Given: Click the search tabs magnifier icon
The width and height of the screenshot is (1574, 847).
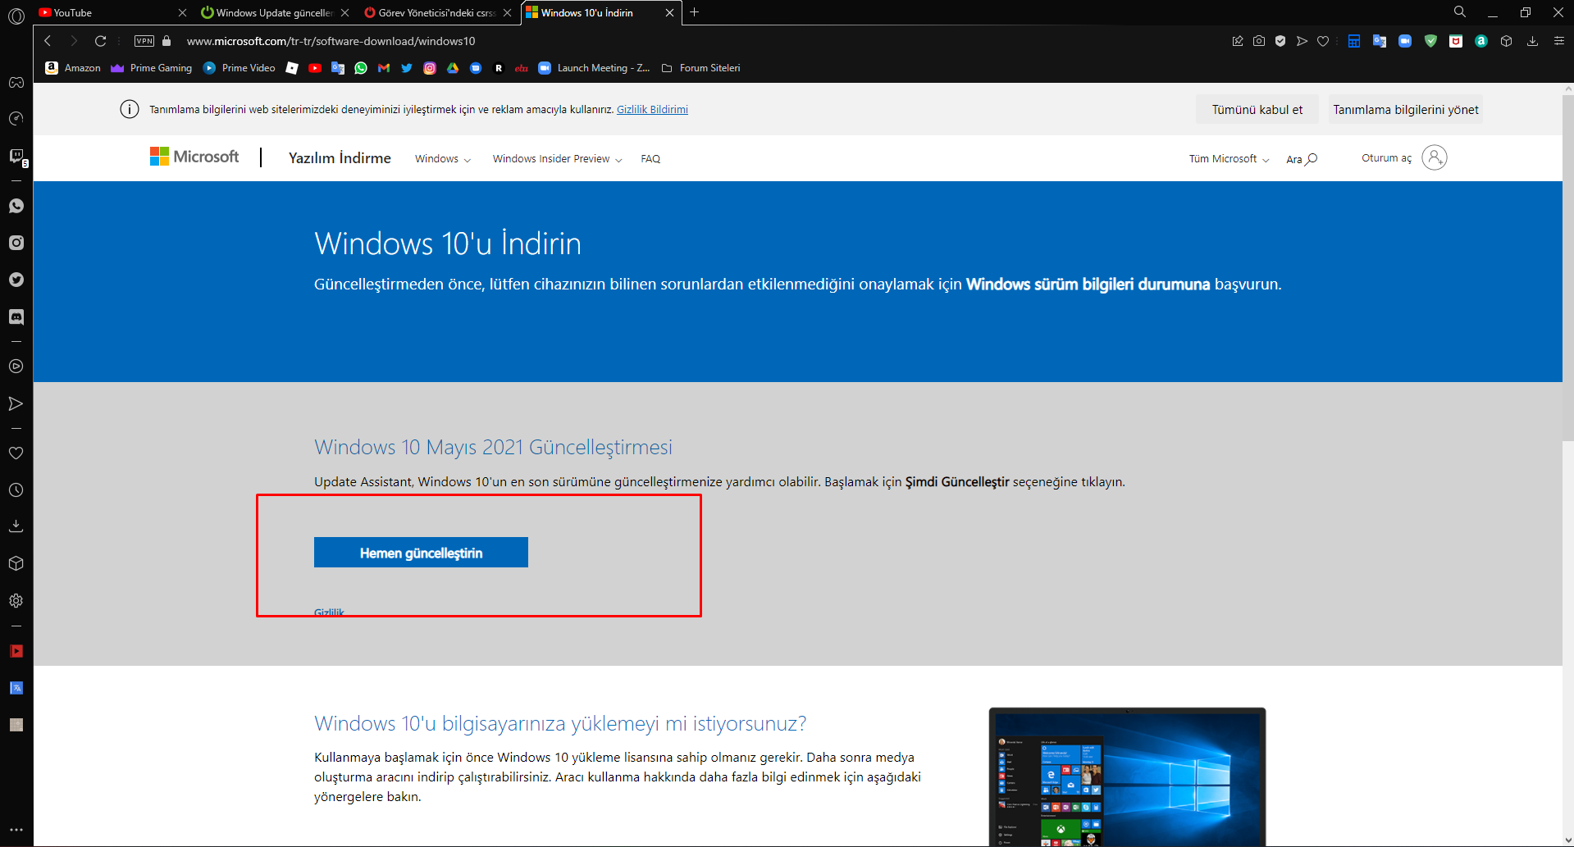Looking at the screenshot, I should 1460,12.
